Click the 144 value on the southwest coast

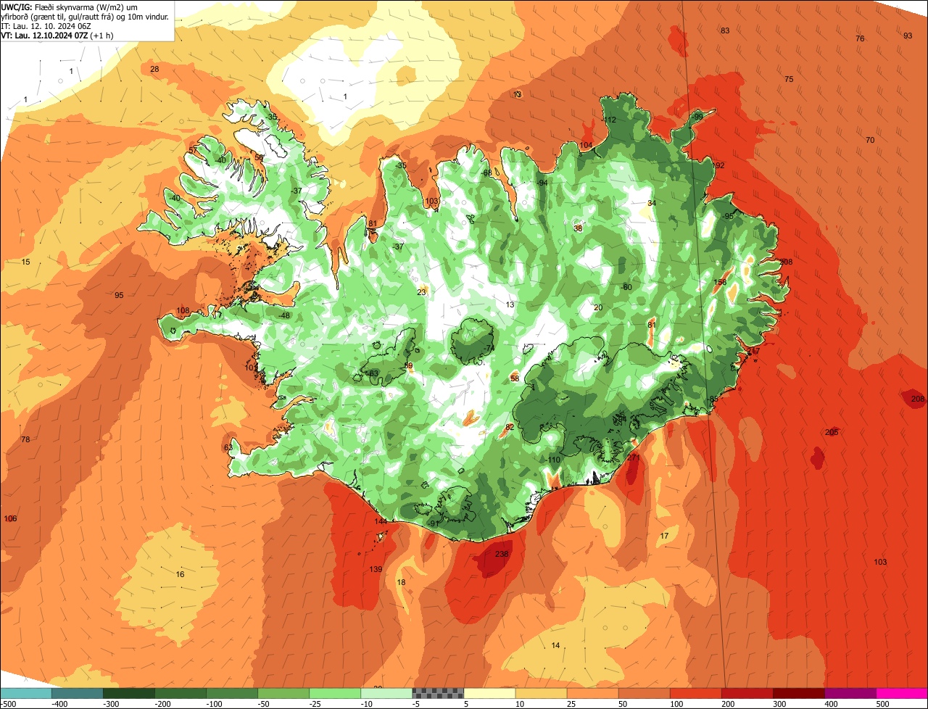pos(381,522)
